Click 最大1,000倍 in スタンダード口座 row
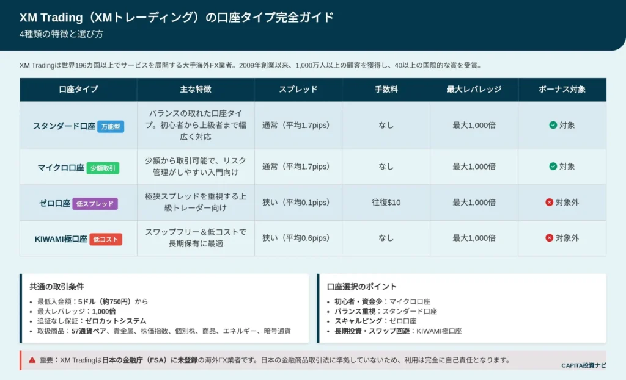Viewport: 626px width, 380px height. point(474,125)
